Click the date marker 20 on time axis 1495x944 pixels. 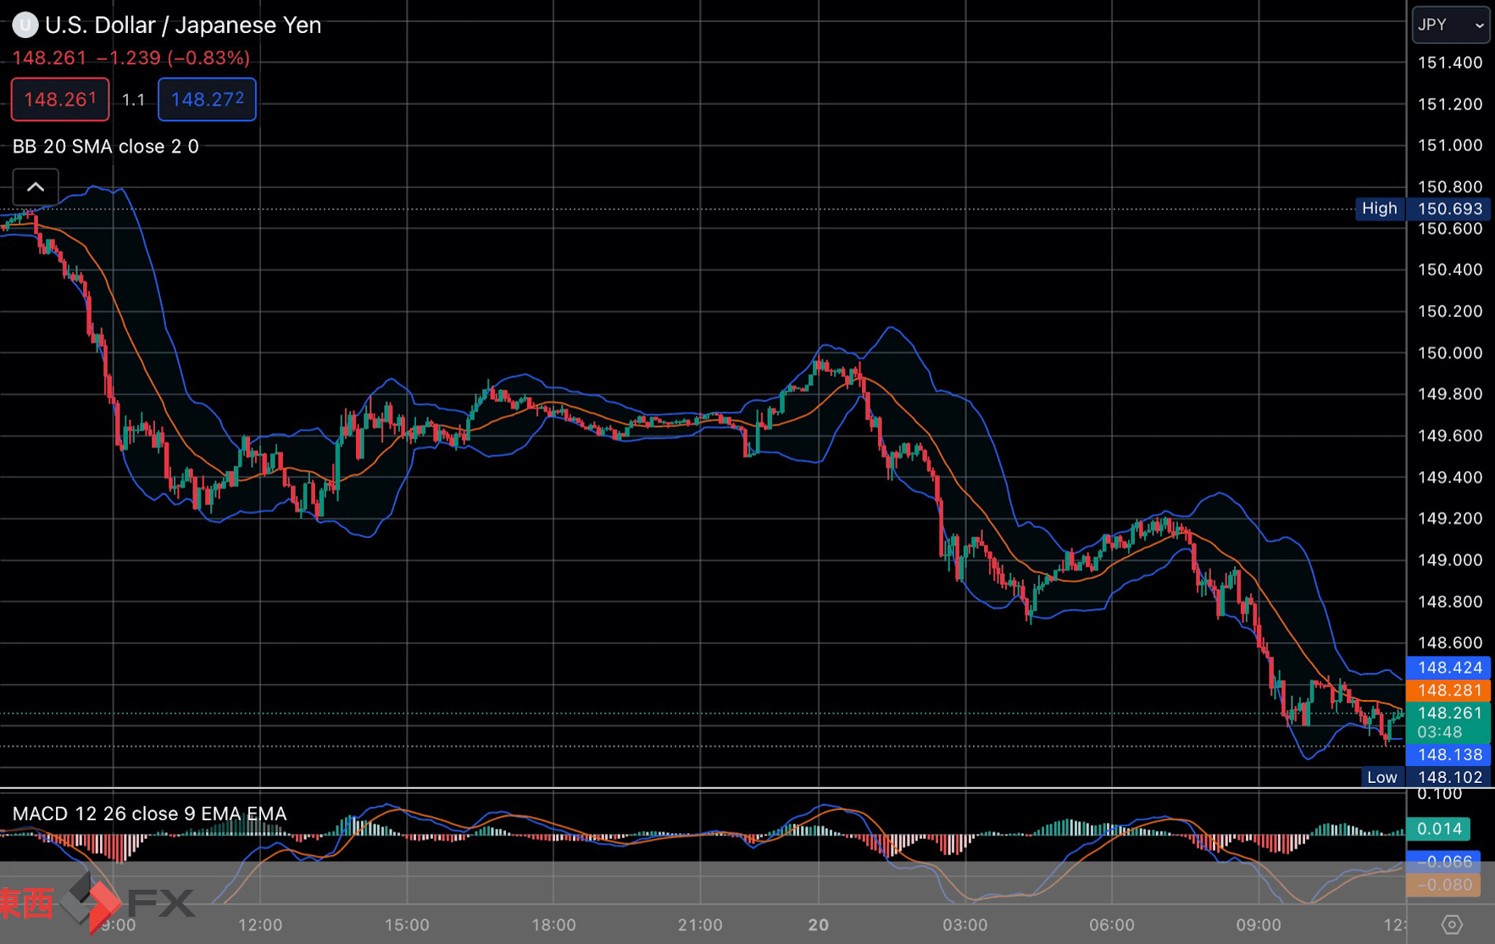tap(818, 925)
